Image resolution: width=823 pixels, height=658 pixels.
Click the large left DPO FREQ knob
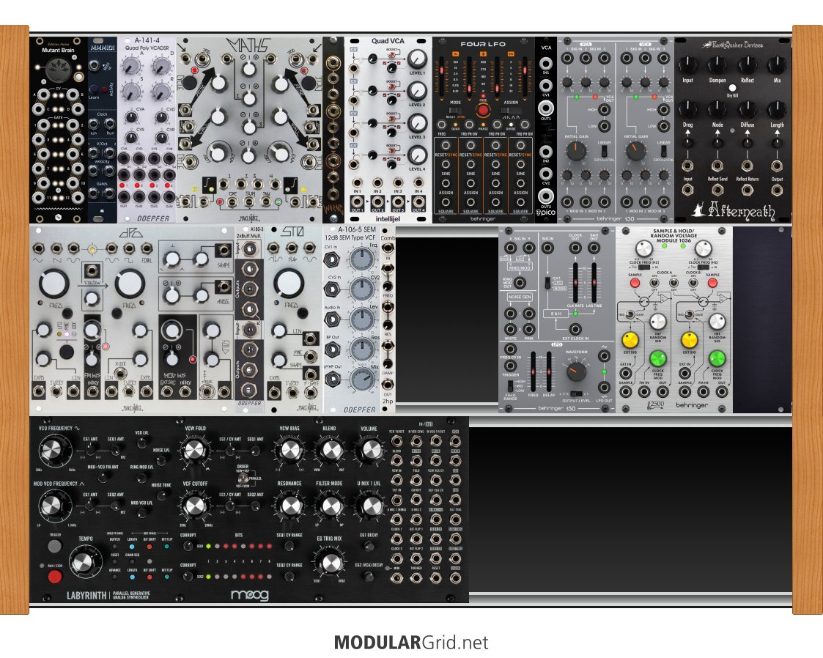53,284
